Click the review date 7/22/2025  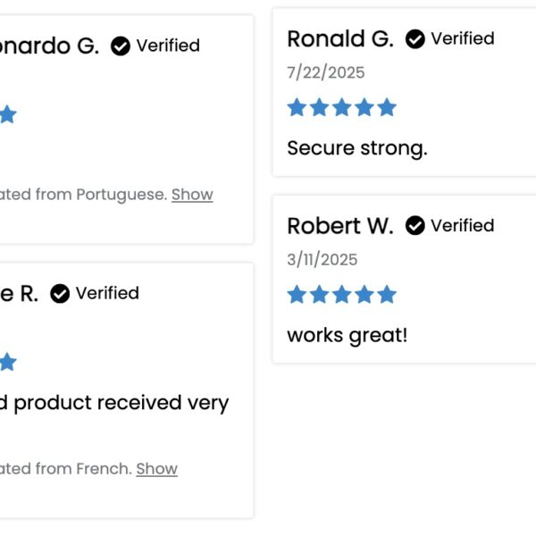point(326,72)
